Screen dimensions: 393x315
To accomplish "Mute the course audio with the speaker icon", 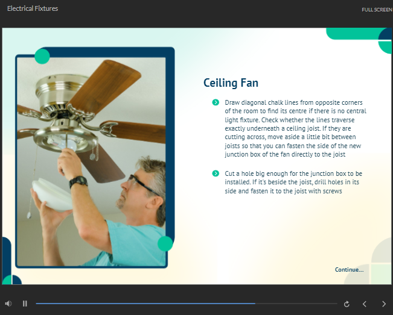I will coord(8,304).
